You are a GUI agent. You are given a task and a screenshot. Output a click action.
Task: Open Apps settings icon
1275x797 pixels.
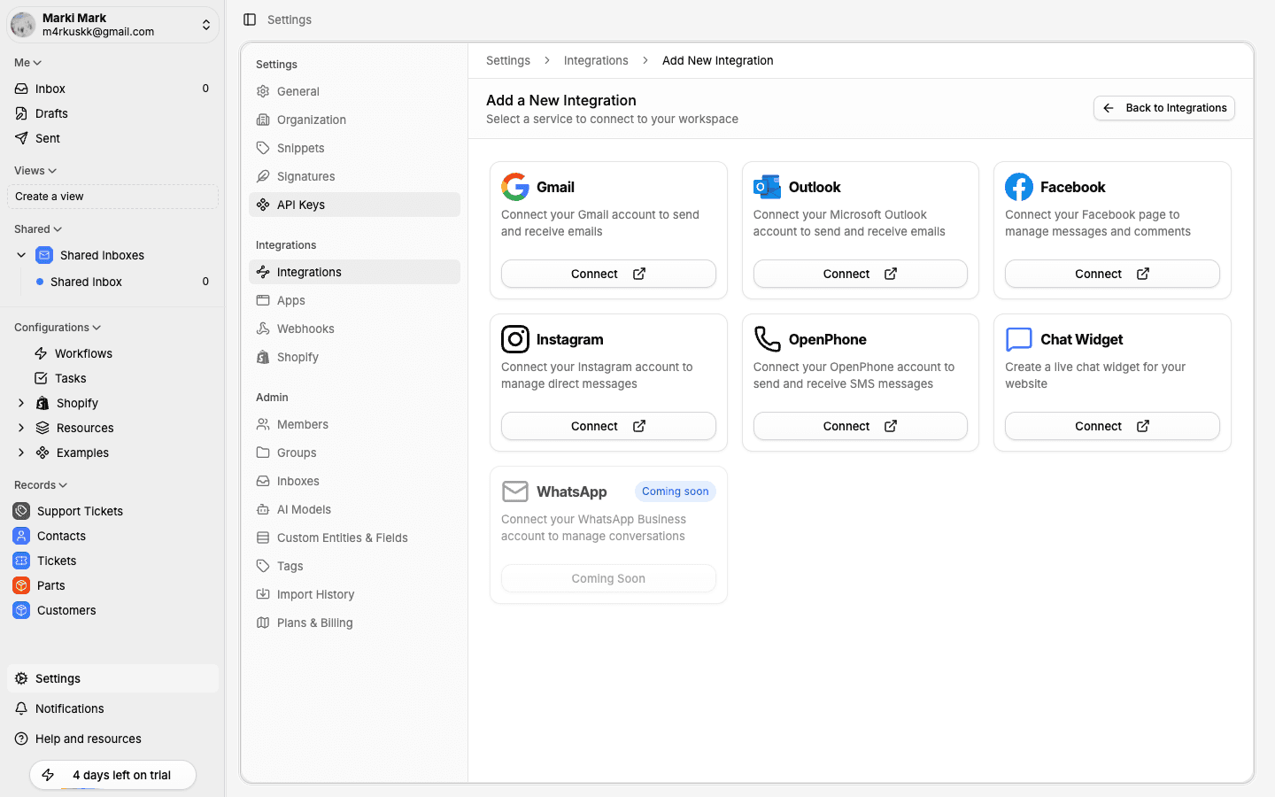tap(263, 300)
